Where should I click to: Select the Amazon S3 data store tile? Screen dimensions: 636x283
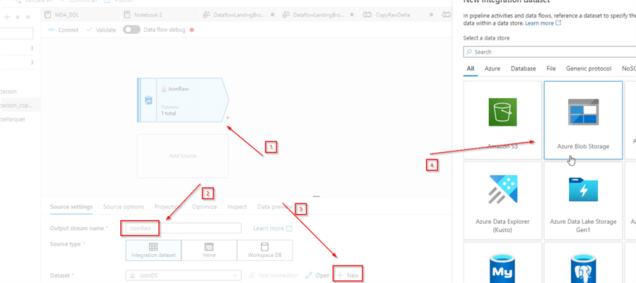tap(502, 120)
